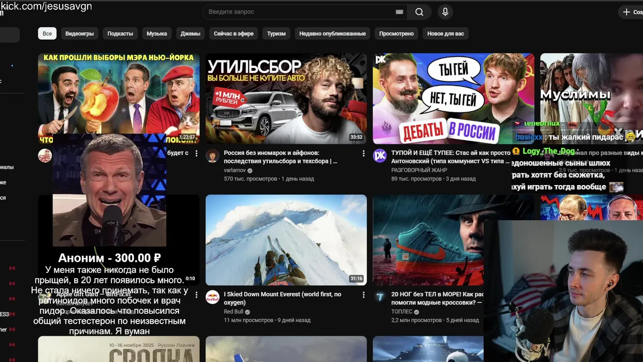Click verified badge next to varlamov

pyautogui.click(x=250, y=170)
